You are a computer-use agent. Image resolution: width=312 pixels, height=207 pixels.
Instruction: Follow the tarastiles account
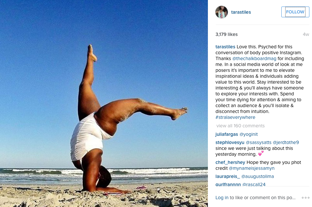tap(295, 12)
